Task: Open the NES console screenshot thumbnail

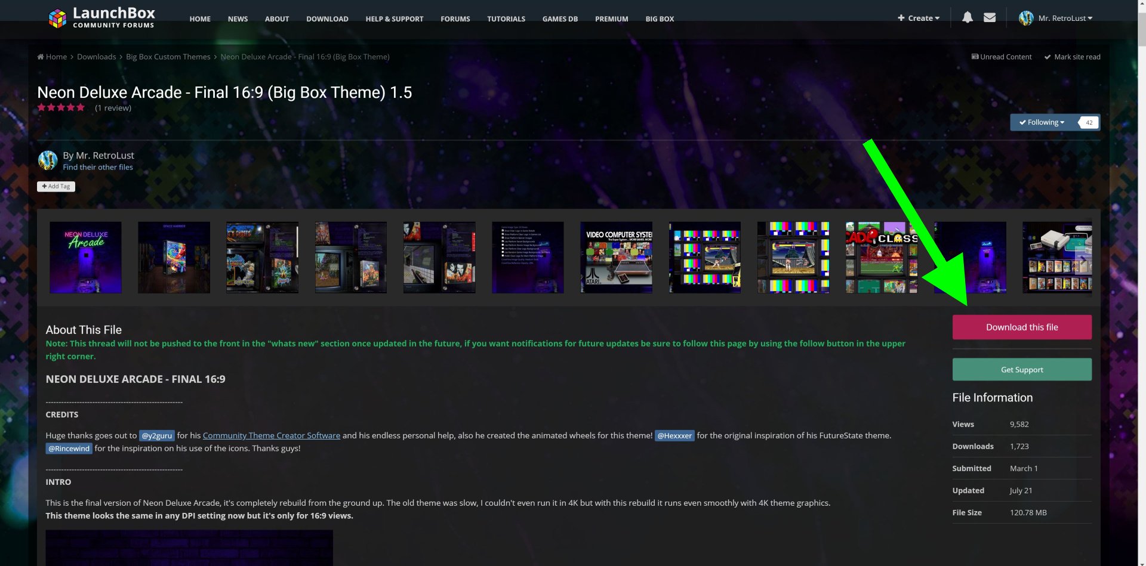Action: [1057, 257]
